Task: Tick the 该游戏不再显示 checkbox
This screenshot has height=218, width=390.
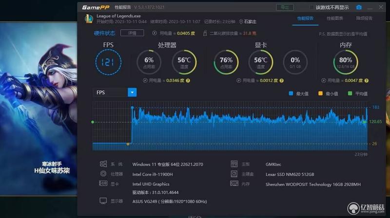Action: [x=312, y=7]
